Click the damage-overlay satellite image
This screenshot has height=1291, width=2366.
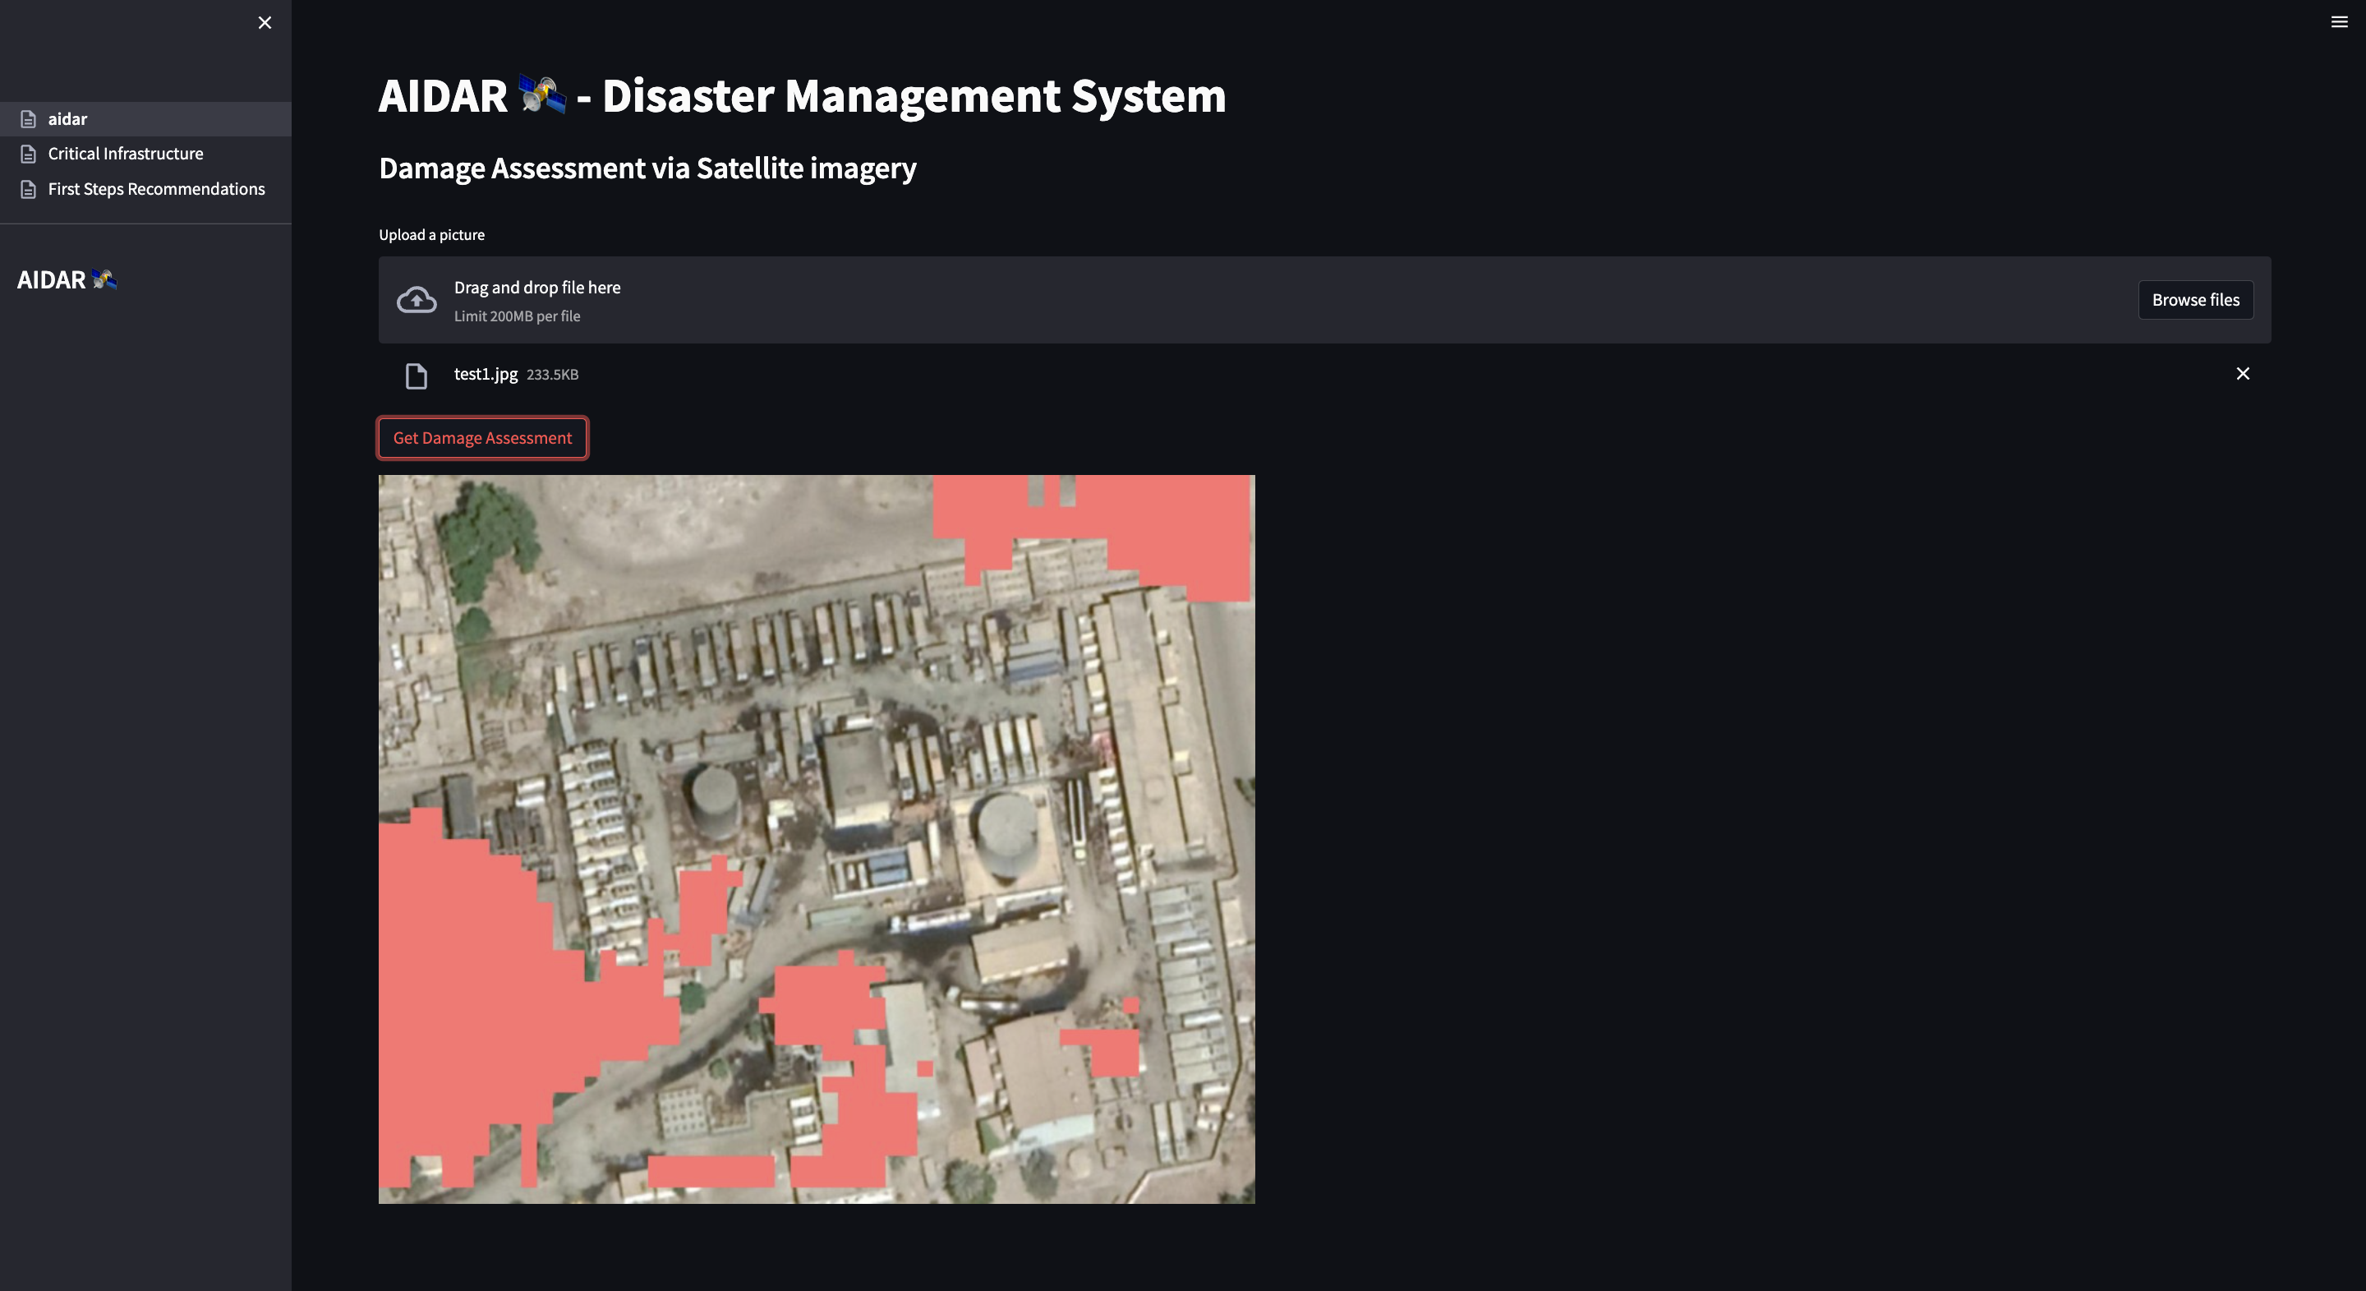click(816, 839)
